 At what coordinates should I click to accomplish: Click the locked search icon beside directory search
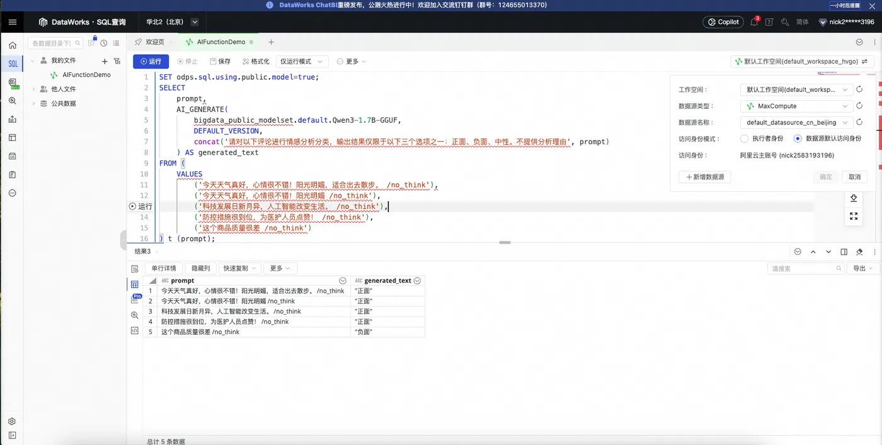click(92, 43)
